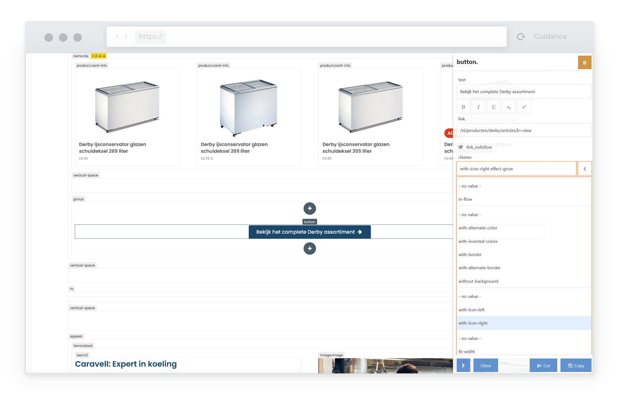Select the with-icon-left class option
Image resolution: width=617 pixels, height=400 pixels.
471,310
